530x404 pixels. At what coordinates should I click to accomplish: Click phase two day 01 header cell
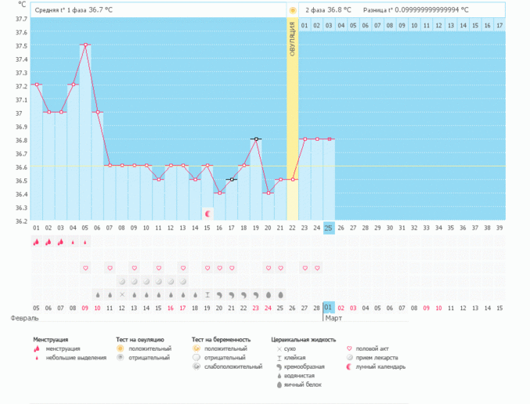point(305,26)
